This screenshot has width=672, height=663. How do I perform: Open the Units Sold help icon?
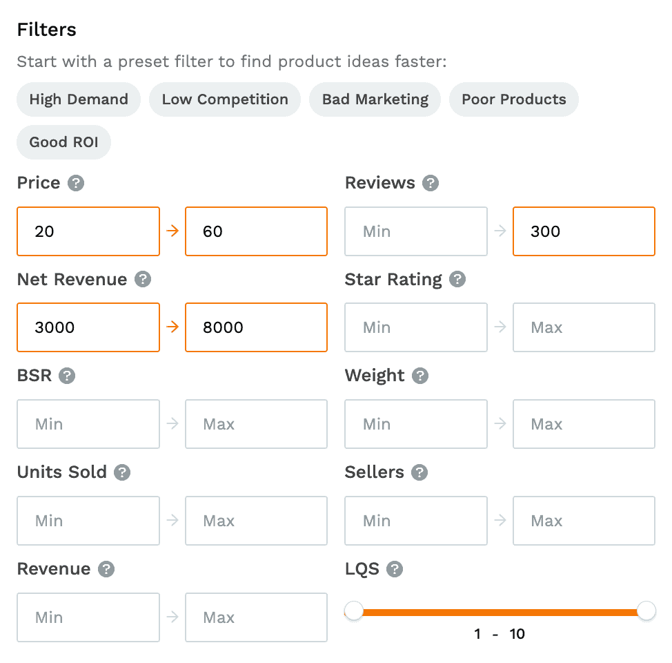122,472
